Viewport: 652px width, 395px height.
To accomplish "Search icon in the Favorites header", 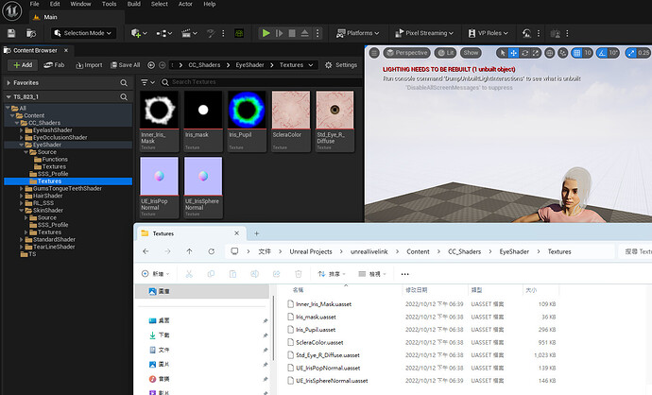I will (x=124, y=83).
